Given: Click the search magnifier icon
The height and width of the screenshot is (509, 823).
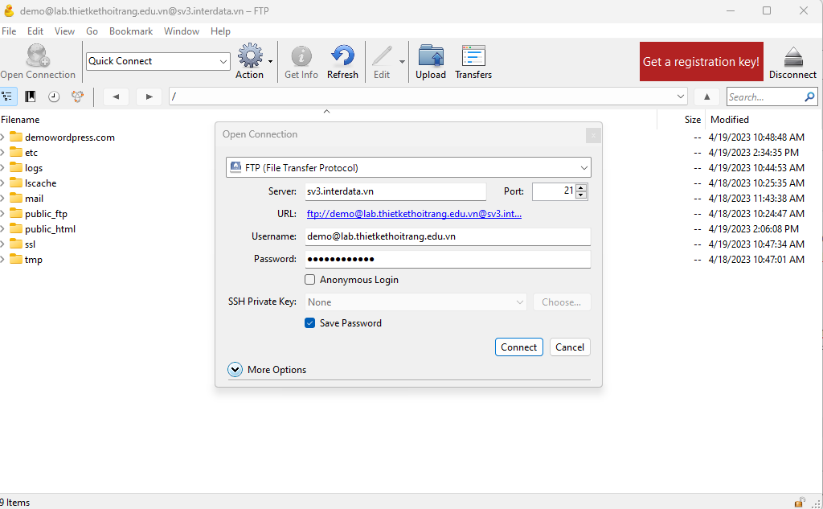Looking at the screenshot, I should click(810, 96).
